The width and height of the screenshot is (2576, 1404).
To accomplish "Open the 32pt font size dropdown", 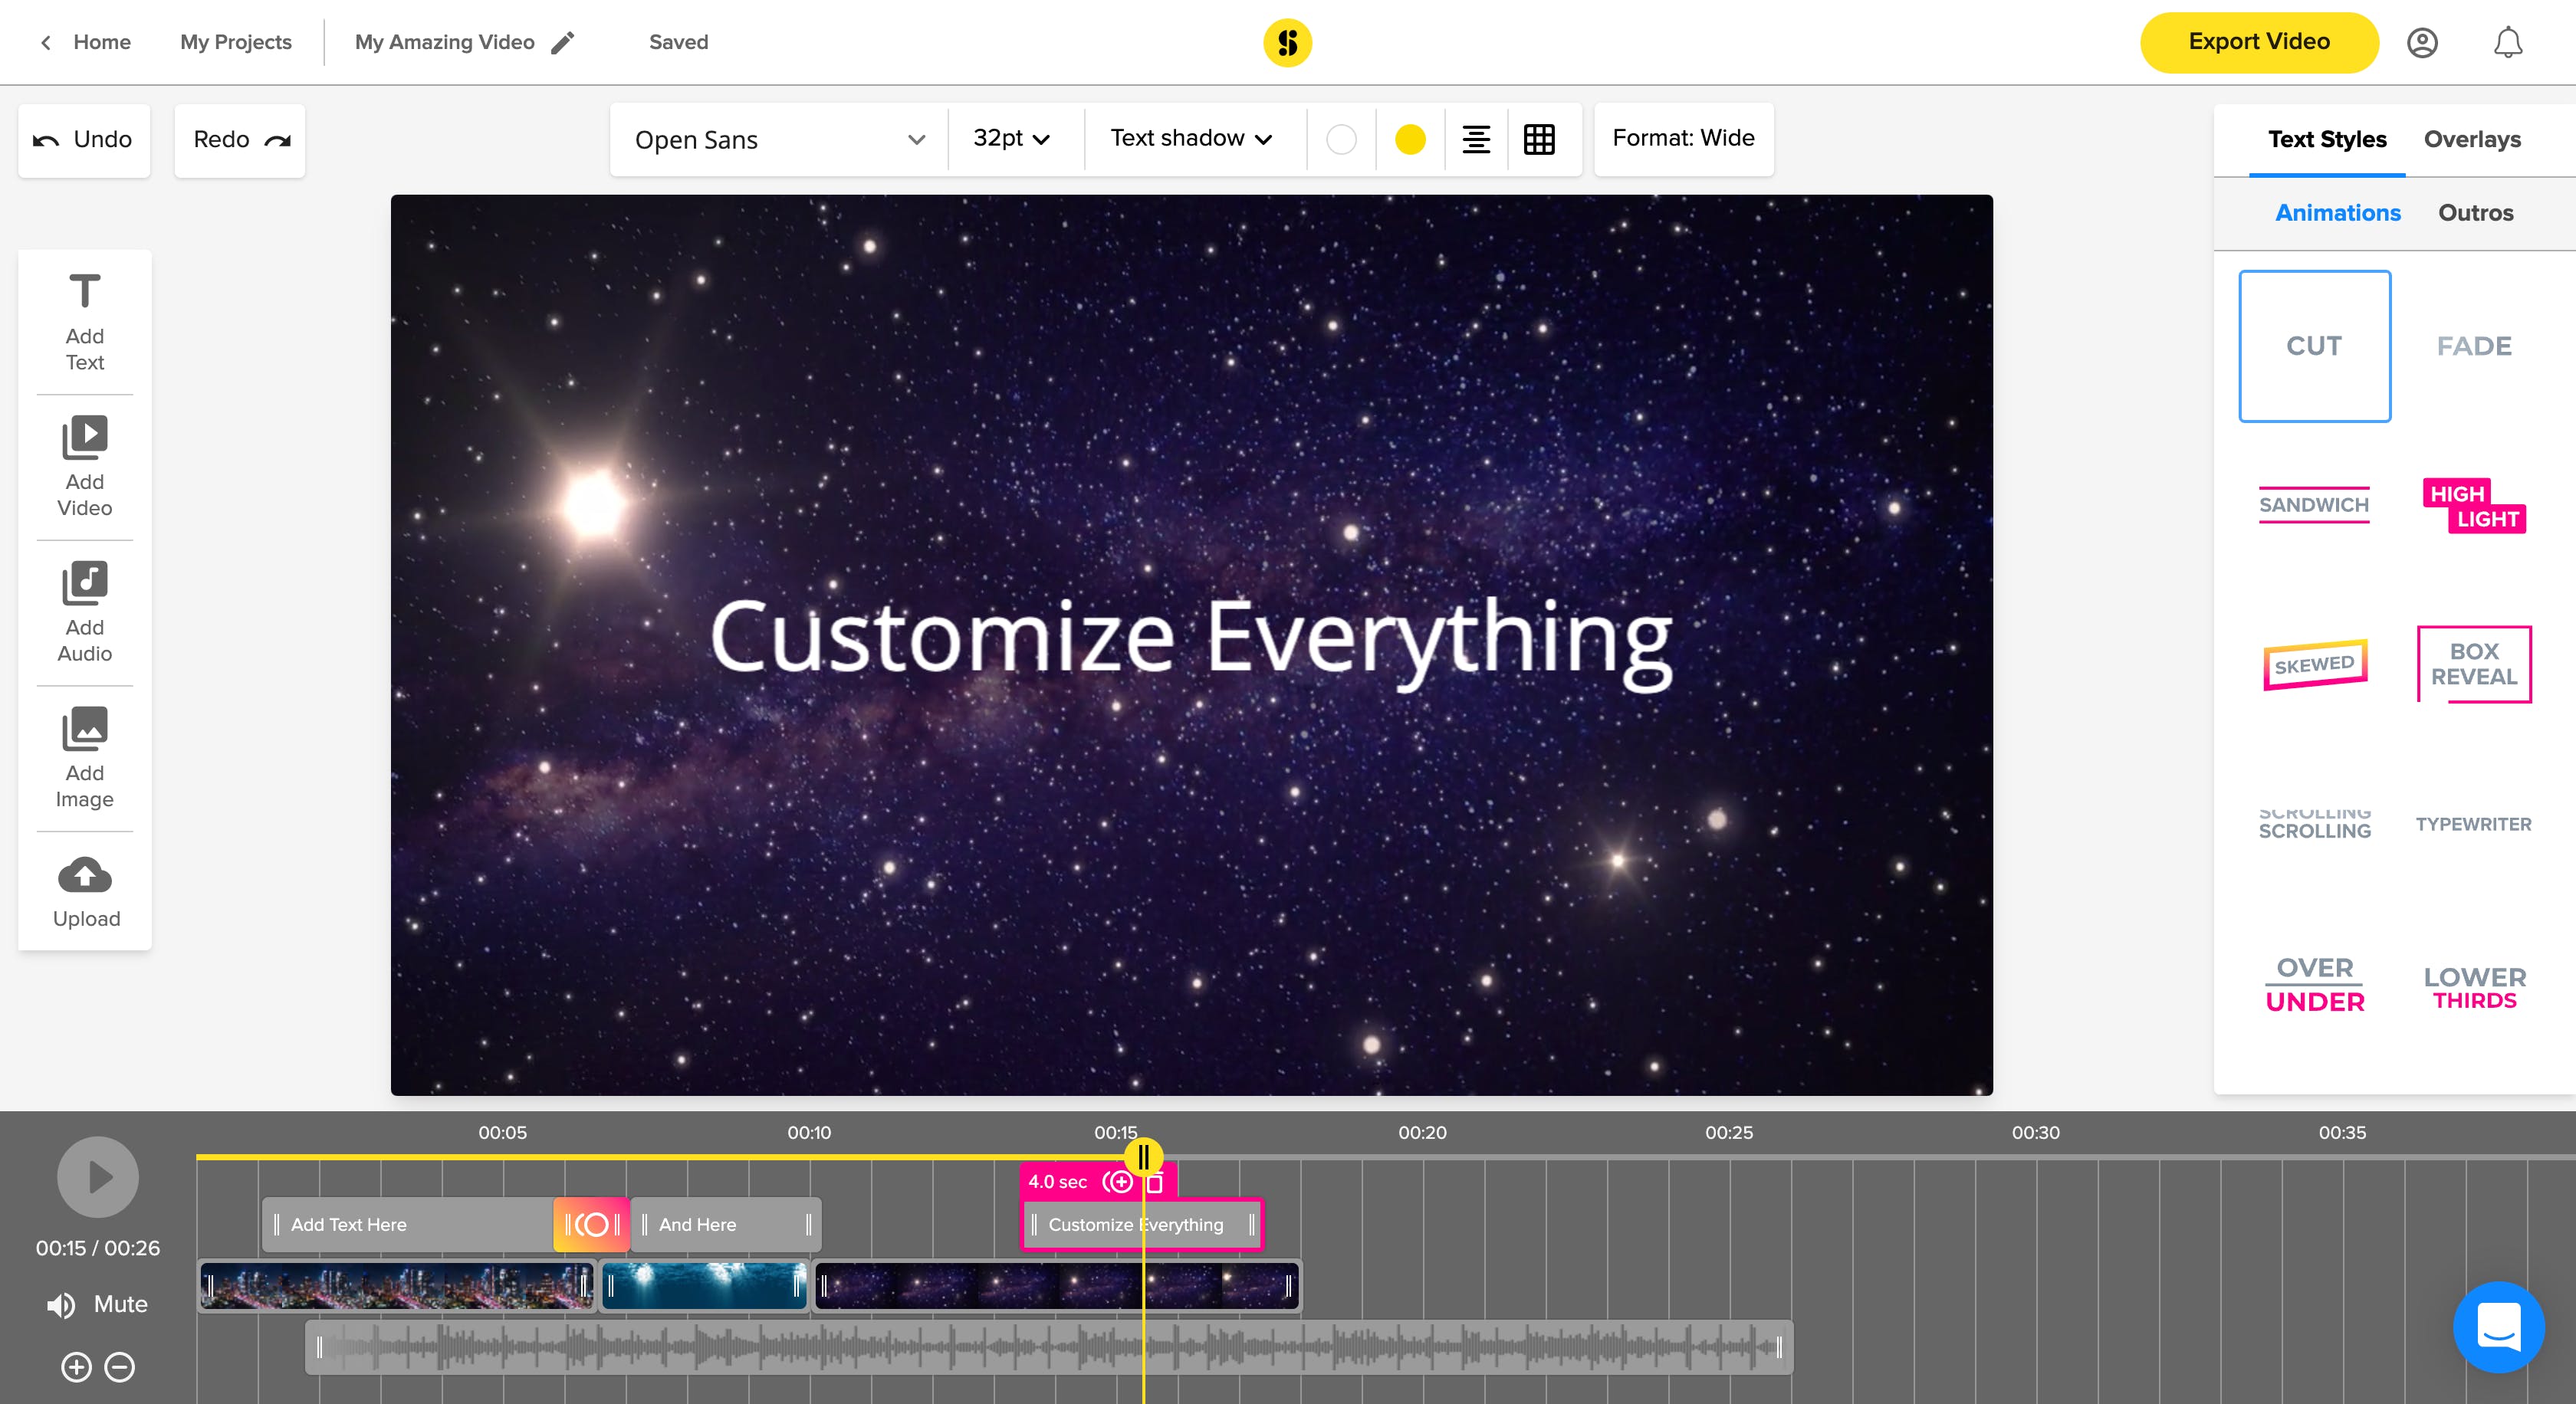I will 1011,139.
